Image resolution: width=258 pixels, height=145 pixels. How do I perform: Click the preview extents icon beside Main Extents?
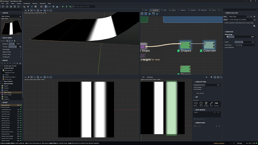point(20,16)
